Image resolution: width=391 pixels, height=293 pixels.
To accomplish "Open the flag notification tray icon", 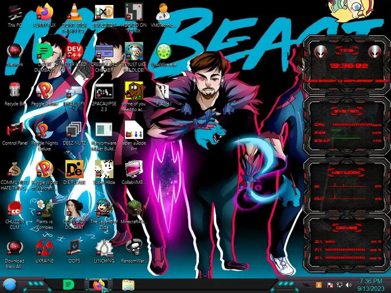I will pyautogui.click(x=330, y=285).
